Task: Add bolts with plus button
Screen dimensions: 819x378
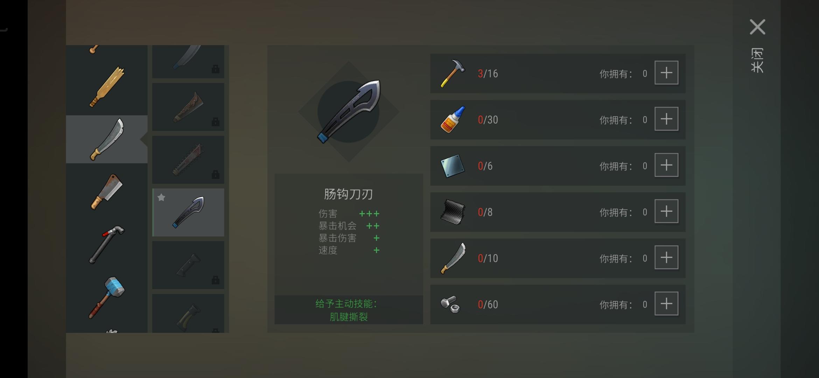Action: tap(666, 304)
